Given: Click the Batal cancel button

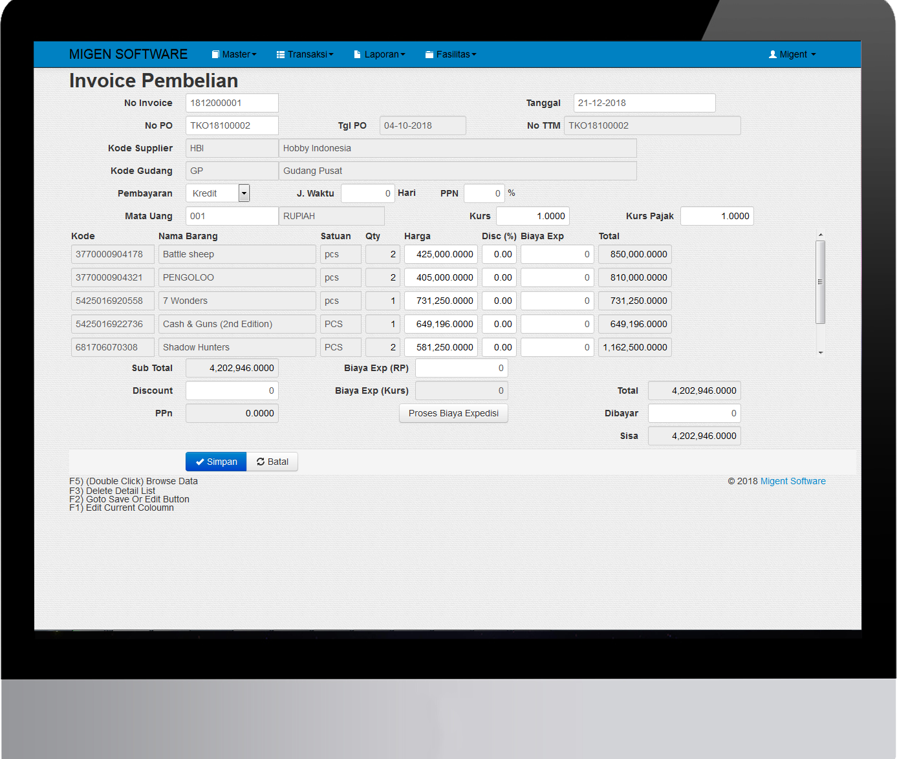Looking at the screenshot, I should point(272,462).
